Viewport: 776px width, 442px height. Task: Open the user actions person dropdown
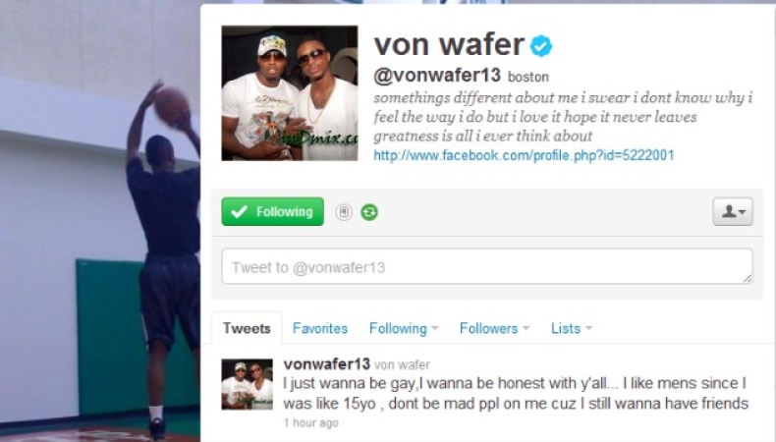tap(733, 212)
